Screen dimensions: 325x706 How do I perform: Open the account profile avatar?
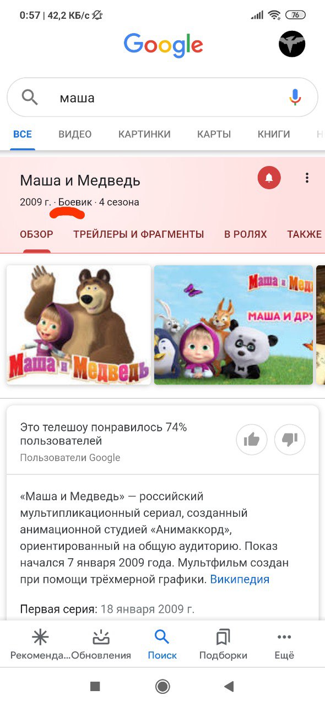pyautogui.click(x=292, y=44)
